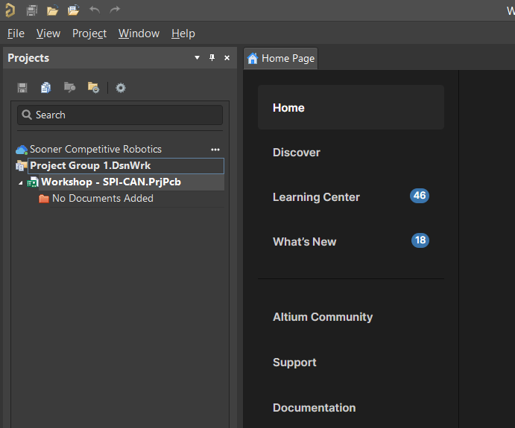Click the folder with gear icon
Viewport: 515px width, 428px height.
click(x=94, y=88)
